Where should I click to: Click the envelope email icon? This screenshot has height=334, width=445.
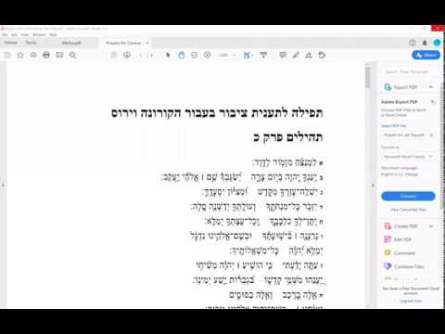59,56
